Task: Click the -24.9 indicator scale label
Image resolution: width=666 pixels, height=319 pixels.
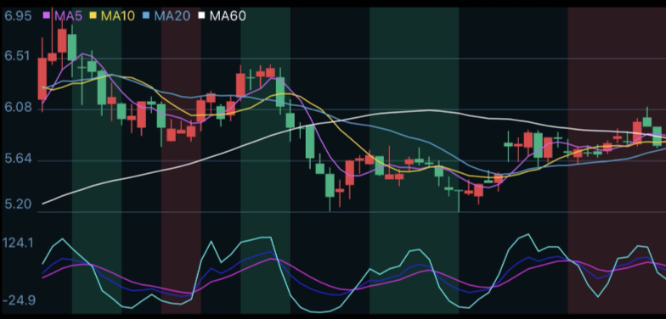Action: pyautogui.click(x=20, y=300)
